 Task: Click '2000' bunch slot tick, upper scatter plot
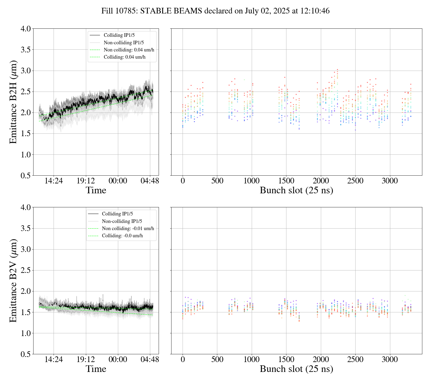[x=321, y=181]
